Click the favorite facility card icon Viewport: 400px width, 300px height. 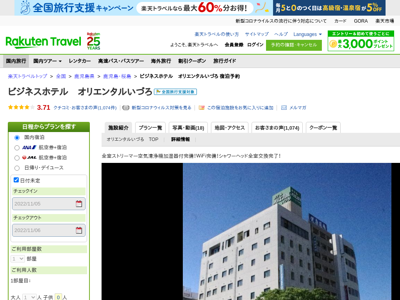pyautogui.click(x=202, y=108)
